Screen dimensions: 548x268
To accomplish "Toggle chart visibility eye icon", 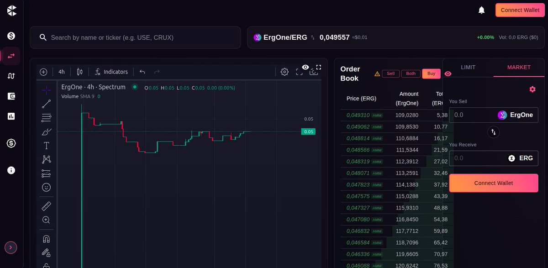I will (306, 67).
